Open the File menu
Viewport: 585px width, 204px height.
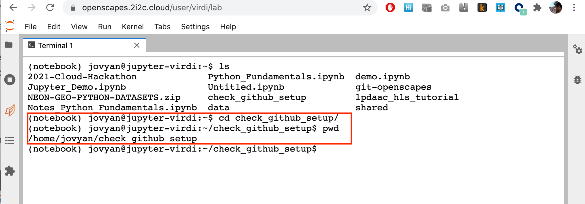[30, 26]
